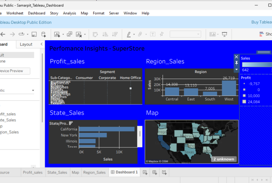
Task: Click the Highlight pen icon
Action: (x=129, y=34)
